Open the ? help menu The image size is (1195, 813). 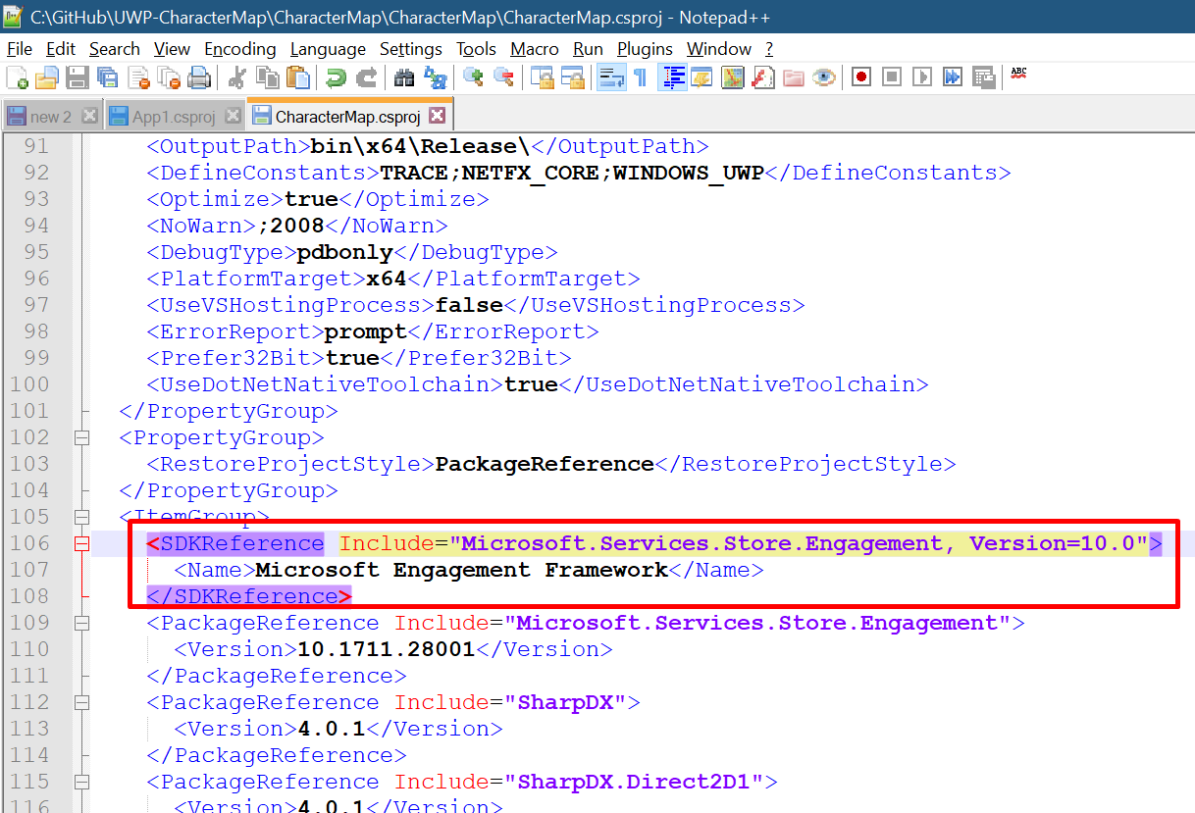[x=769, y=49]
